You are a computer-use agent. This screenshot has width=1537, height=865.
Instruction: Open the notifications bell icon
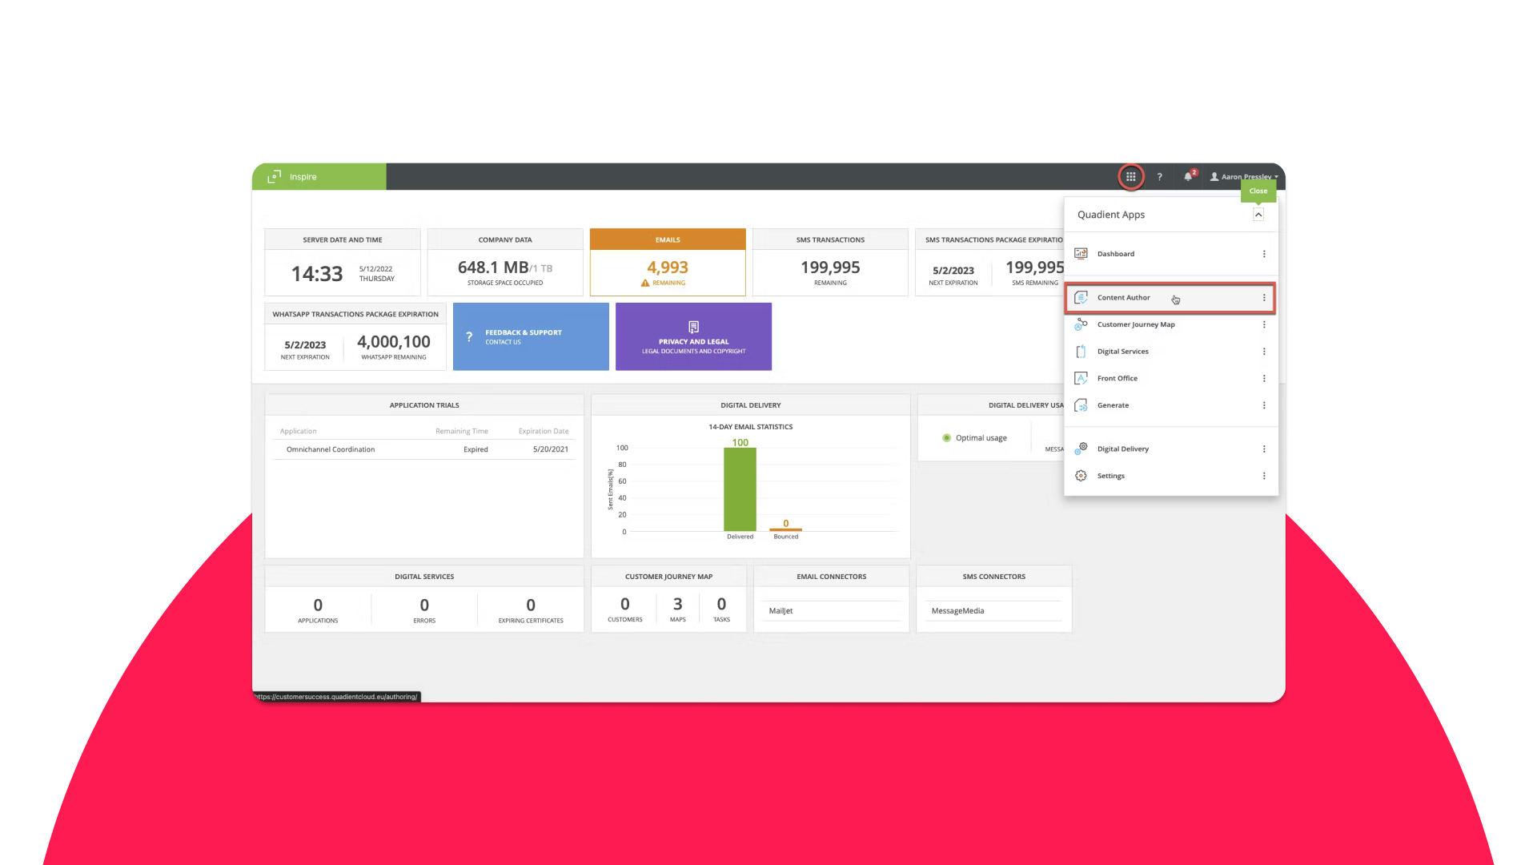(x=1188, y=176)
